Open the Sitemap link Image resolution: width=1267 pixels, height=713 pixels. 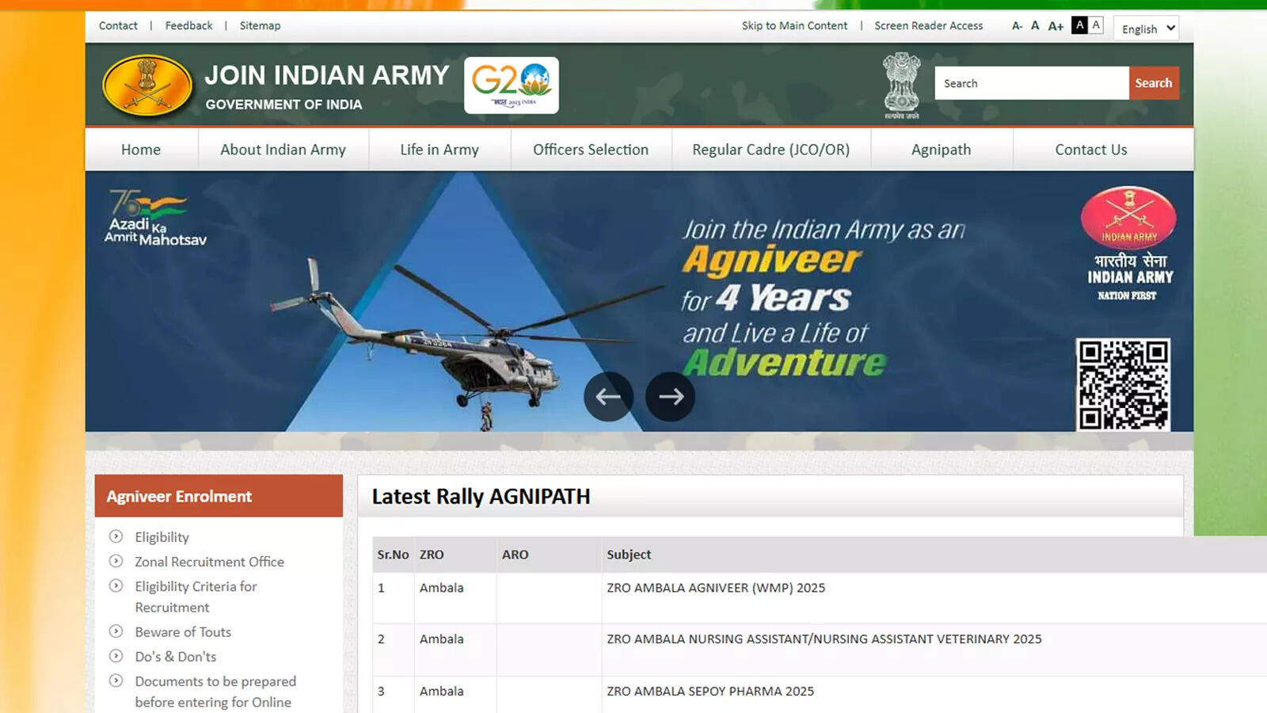260,25
